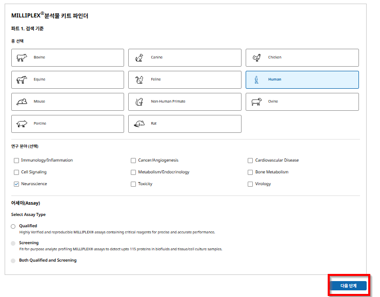Select the Equine horse icon
The image size is (380, 297).
click(22, 80)
